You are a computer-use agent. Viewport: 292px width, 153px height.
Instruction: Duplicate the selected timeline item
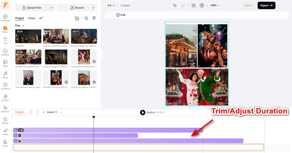point(31,112)
